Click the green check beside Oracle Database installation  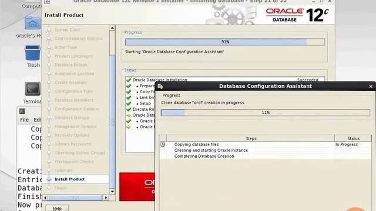(x=129, y=80)
